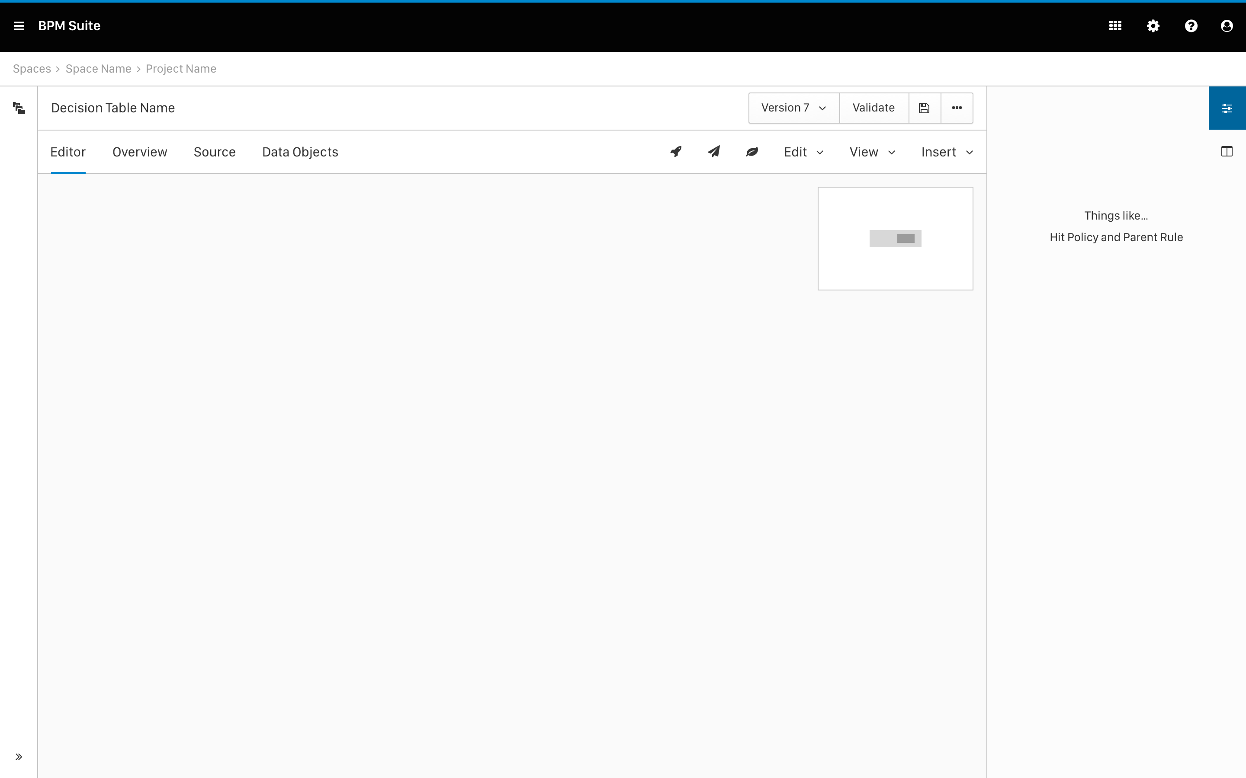The width and height of the screenshot is (1246, 778).
Task: Open the apps grid launcher
Action: coord(1115,26)
